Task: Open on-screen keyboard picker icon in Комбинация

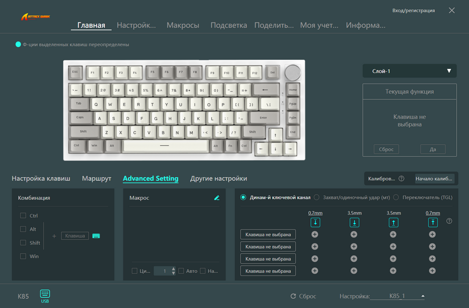Action: pos(96,236)
